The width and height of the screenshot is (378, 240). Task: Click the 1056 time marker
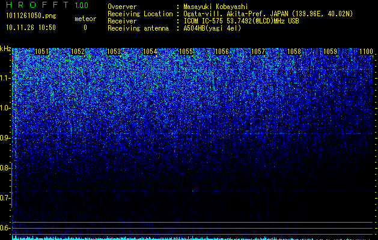(x=222, y=52)
